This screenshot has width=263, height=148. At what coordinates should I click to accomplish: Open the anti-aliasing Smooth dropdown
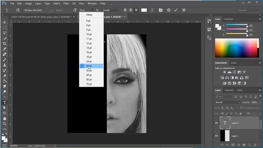point(111,10)
